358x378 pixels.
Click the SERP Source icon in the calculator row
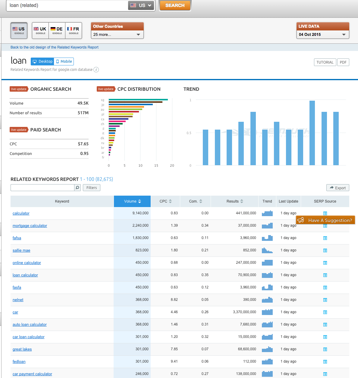tap(325, 213)
